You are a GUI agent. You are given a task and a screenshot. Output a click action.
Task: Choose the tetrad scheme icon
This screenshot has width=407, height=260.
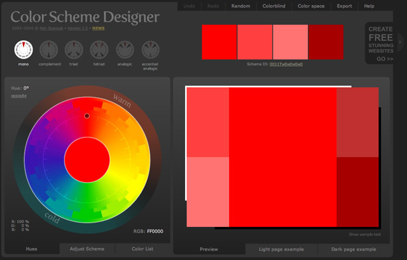pos(99,49)
